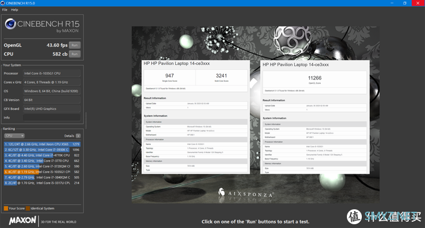Click the left Geekbench score thumbnail
This screenshot has width=425, height=228.
pos(196,117)
